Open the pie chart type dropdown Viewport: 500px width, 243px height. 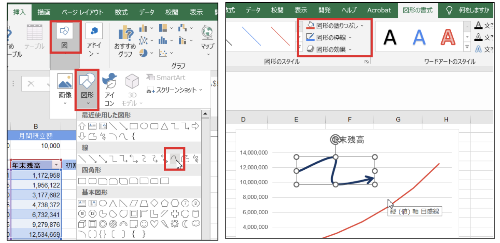click(x=152, y=53)
